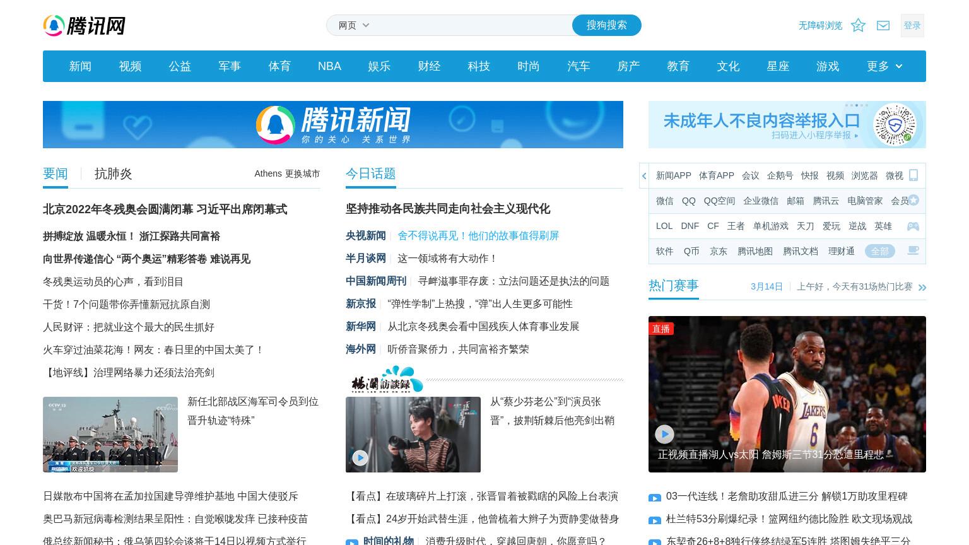The image size is (969, 545).
Task: Open 日媒散布中国将在孟加拉国建导弹维护基地 headline
Action: pyautogui.click(x=170, y=496)
